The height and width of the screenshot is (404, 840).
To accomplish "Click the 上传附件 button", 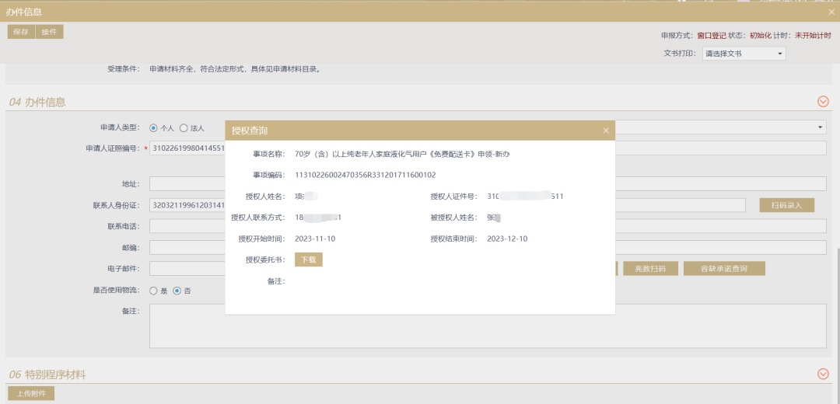I will coord(31,394).
